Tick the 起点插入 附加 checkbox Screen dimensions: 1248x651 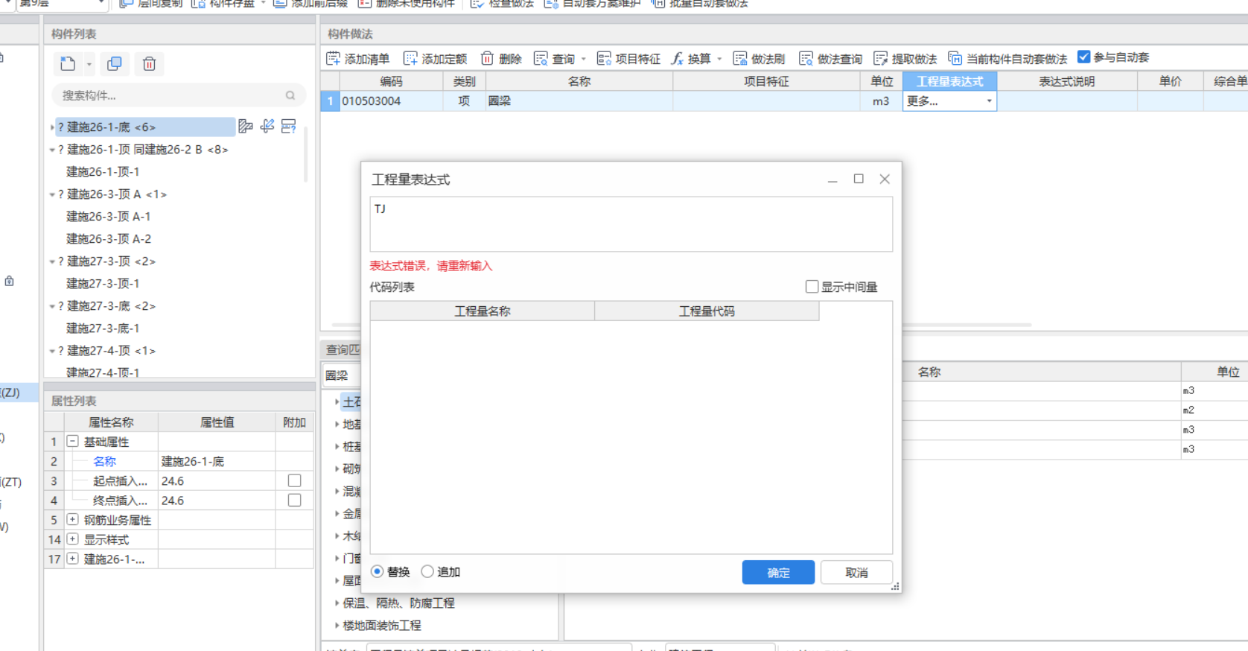[x=294, y=481]
